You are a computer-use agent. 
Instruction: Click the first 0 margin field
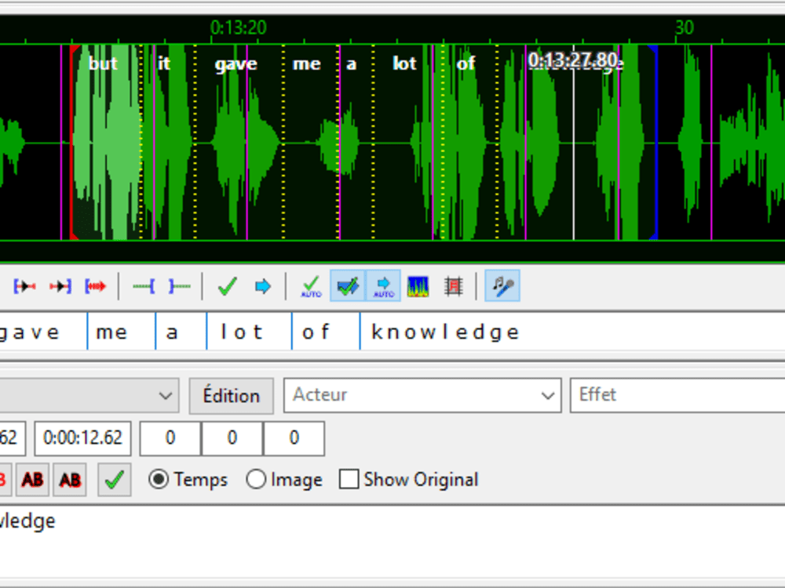[170, 438]
